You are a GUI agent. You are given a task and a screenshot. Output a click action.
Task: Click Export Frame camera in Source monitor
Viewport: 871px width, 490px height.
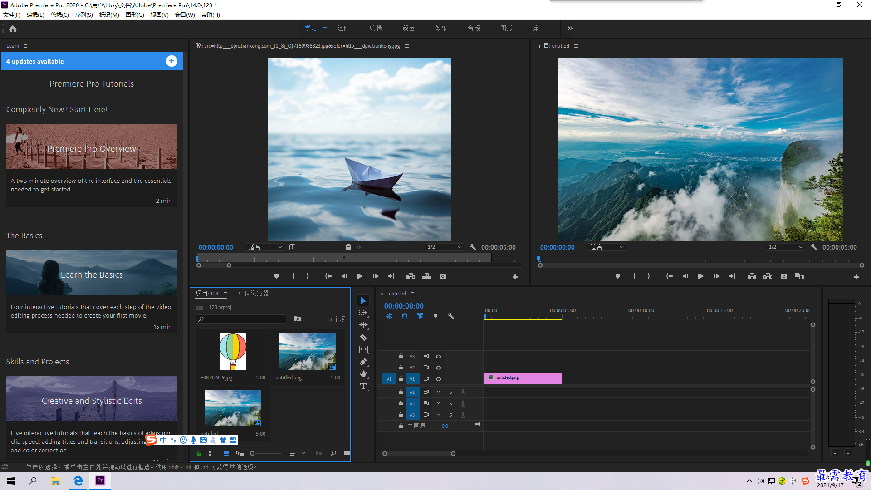(x=443, y=276)
